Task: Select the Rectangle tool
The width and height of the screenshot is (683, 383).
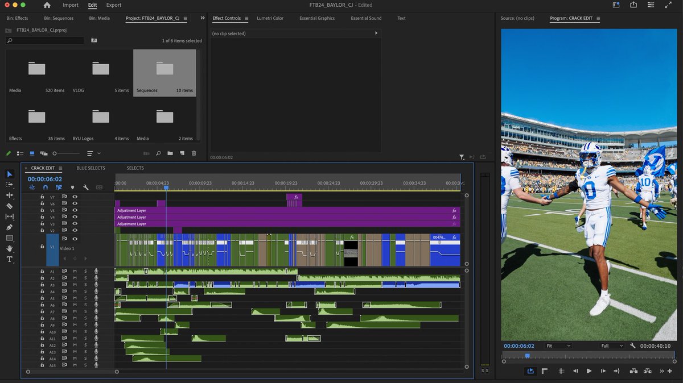Action: 10,238
